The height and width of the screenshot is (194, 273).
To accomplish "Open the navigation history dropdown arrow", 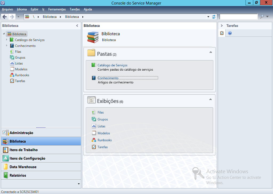I will click(18, 17).
